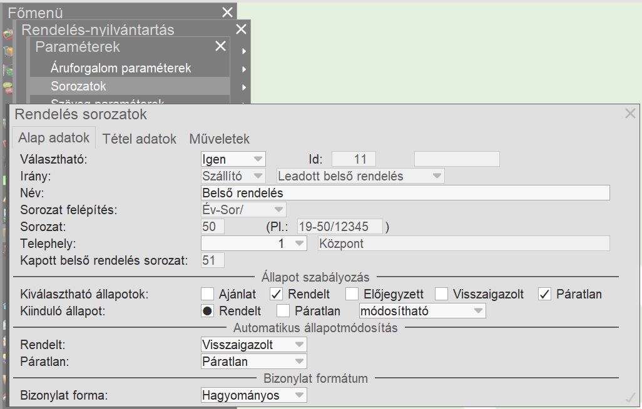Open the módosítható dropdown
The height and width of the screenshot is (409, 642).
click(422, 311)
